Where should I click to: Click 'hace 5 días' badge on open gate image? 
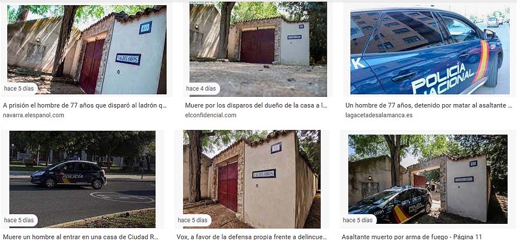(358, 220)
